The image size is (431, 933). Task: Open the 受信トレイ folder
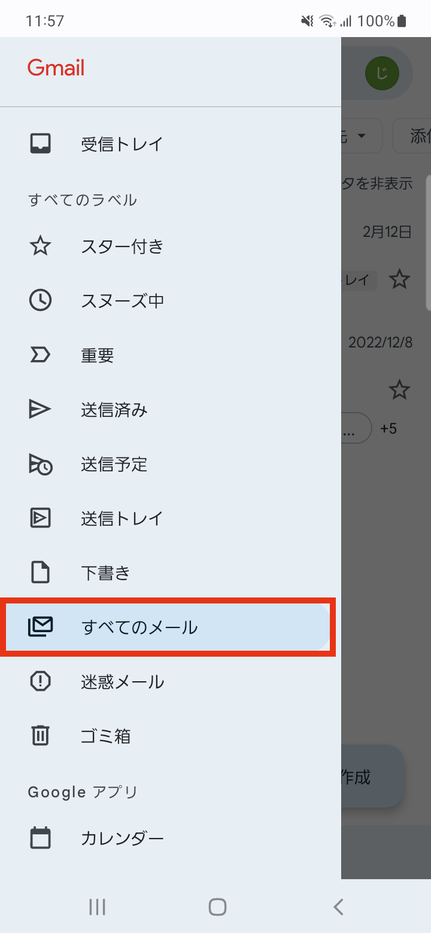[x=171, y=144]
